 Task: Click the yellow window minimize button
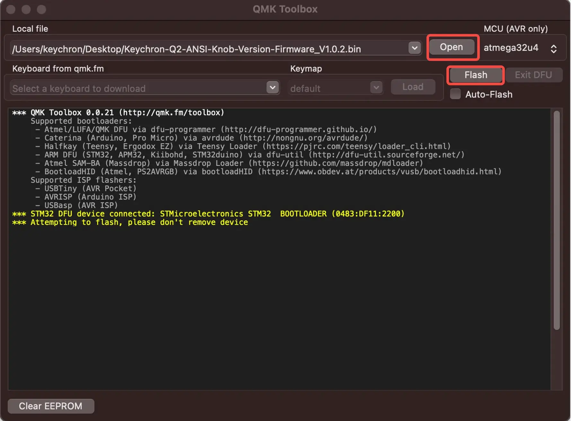26,9
